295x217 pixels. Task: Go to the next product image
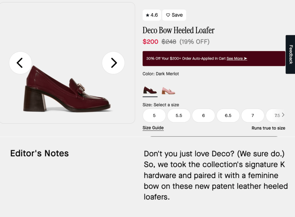[x=114, y=63]
